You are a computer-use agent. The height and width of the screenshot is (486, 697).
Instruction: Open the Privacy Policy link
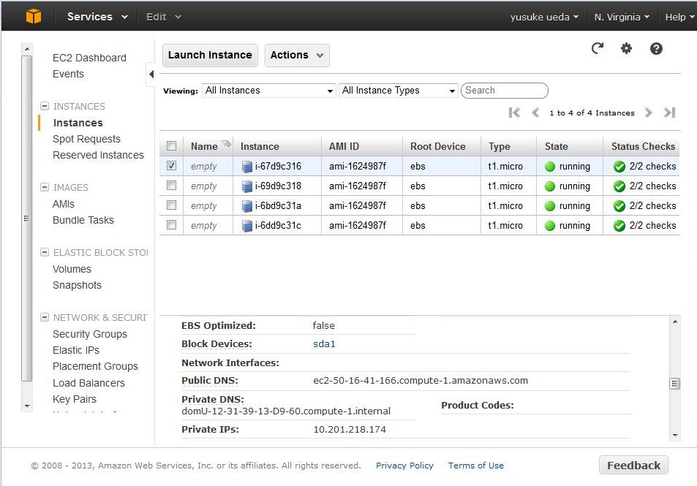pyautogui.click(x=404, y=465)
